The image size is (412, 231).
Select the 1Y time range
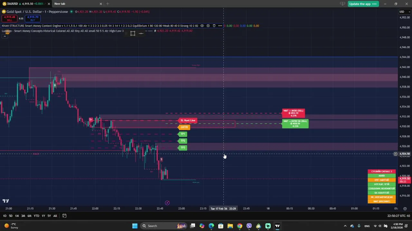click(43, 216)
